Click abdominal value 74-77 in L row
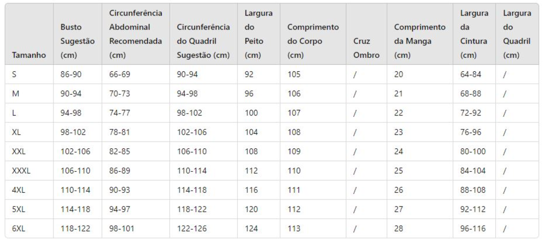This screenshot has width=545, height=243. point(120,113)
